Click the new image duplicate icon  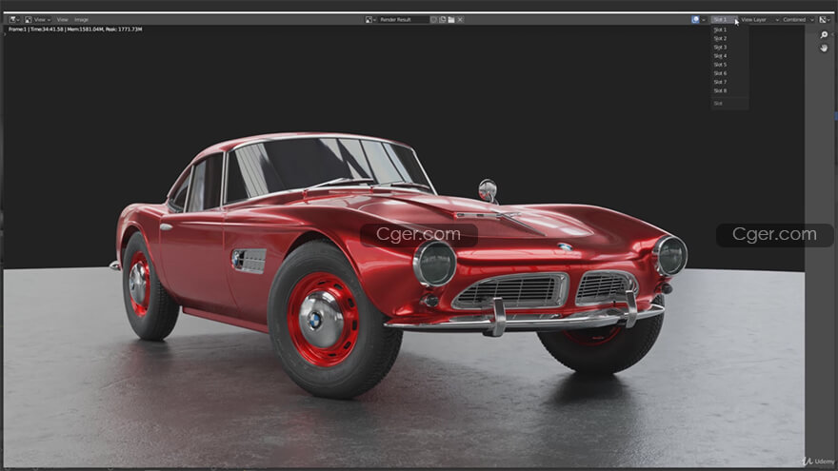click(x=443, y=20)
